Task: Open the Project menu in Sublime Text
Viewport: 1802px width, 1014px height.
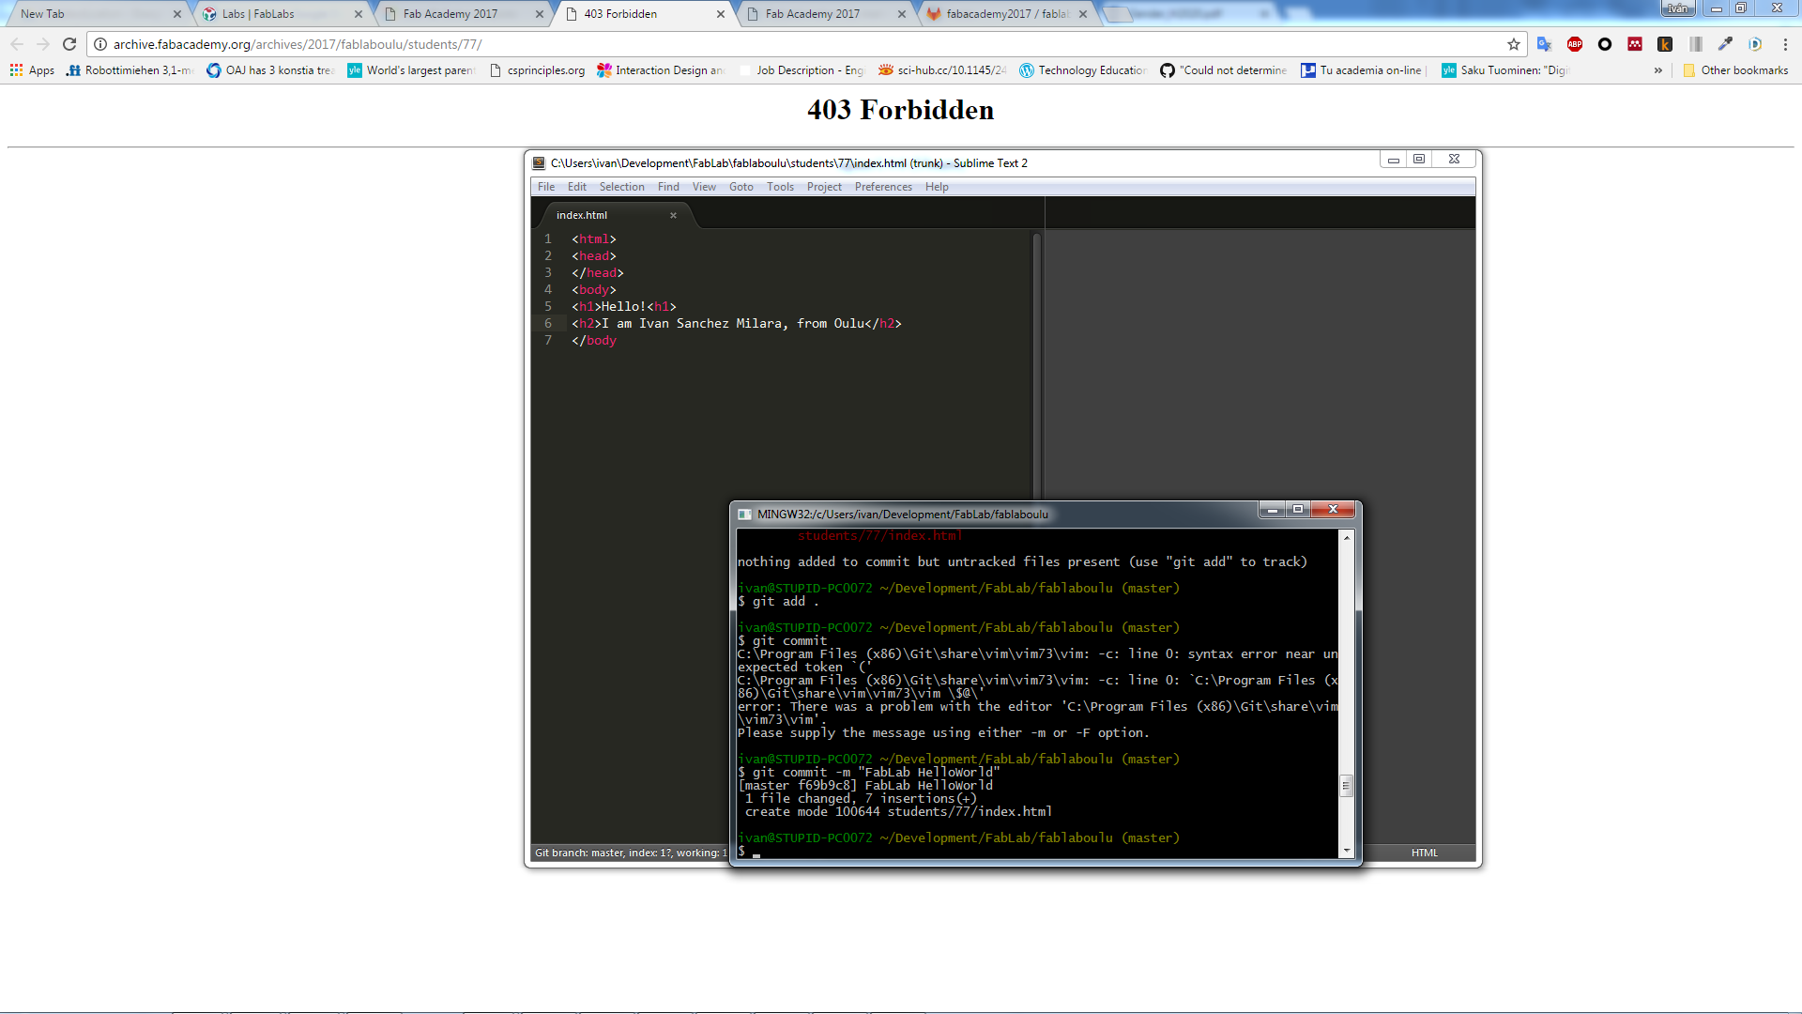Action: (x=824, y=187)
